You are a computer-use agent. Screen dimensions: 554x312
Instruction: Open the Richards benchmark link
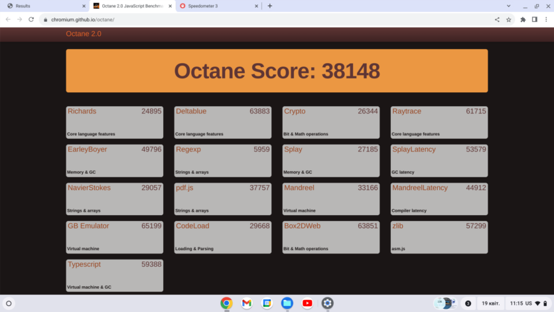(x=82, y=112)
